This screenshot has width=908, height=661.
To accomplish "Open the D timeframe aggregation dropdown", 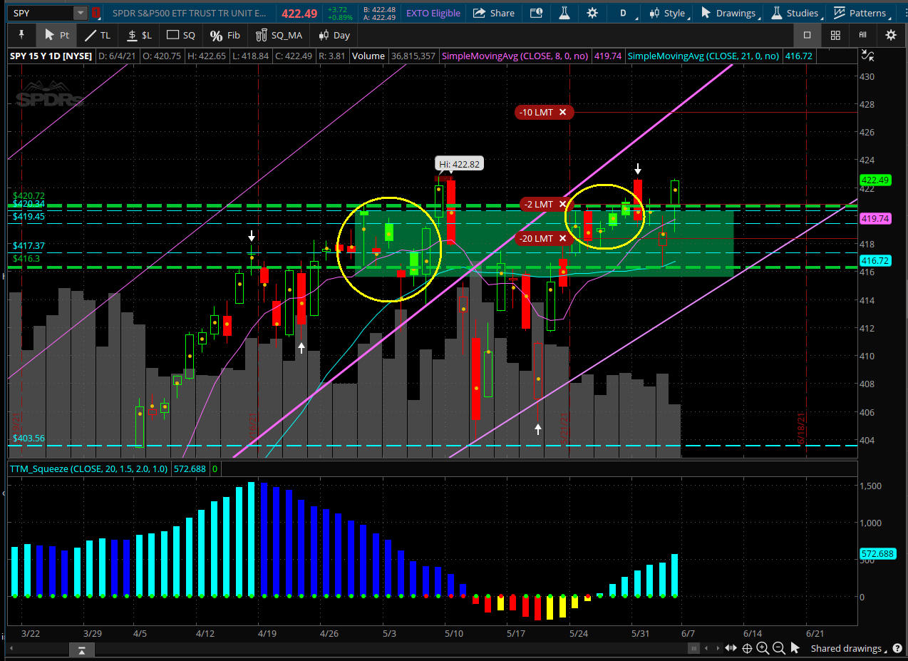I will pos(627,13).
